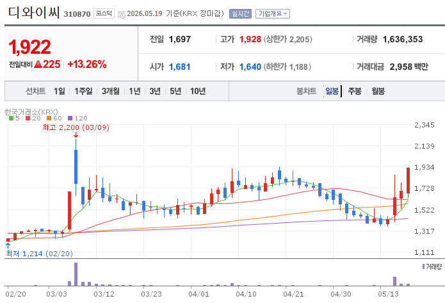Click the percentage change +13.26%

87,64
